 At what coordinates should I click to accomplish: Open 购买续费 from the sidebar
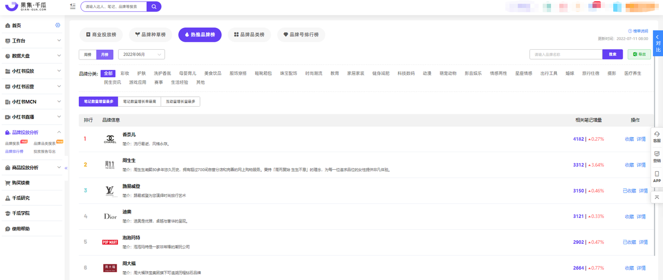coord(21,183)
